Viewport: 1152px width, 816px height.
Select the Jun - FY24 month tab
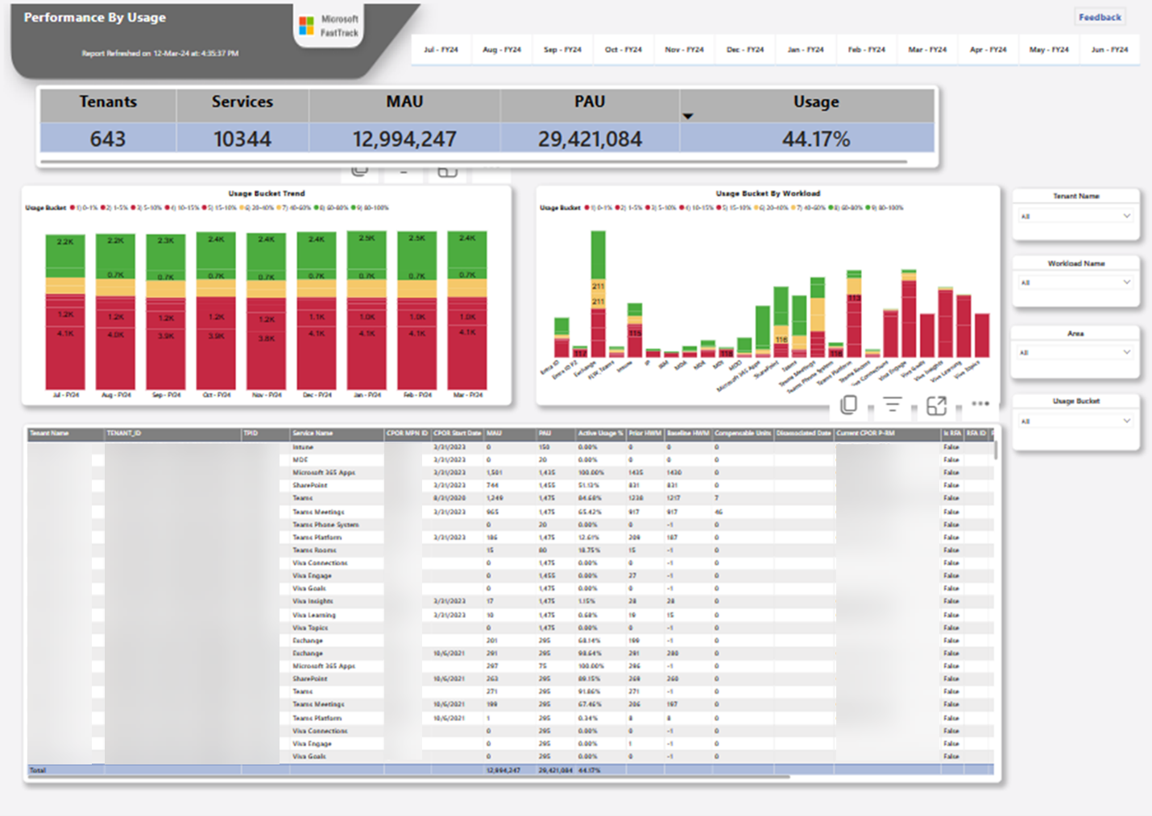pos(1110,50)
